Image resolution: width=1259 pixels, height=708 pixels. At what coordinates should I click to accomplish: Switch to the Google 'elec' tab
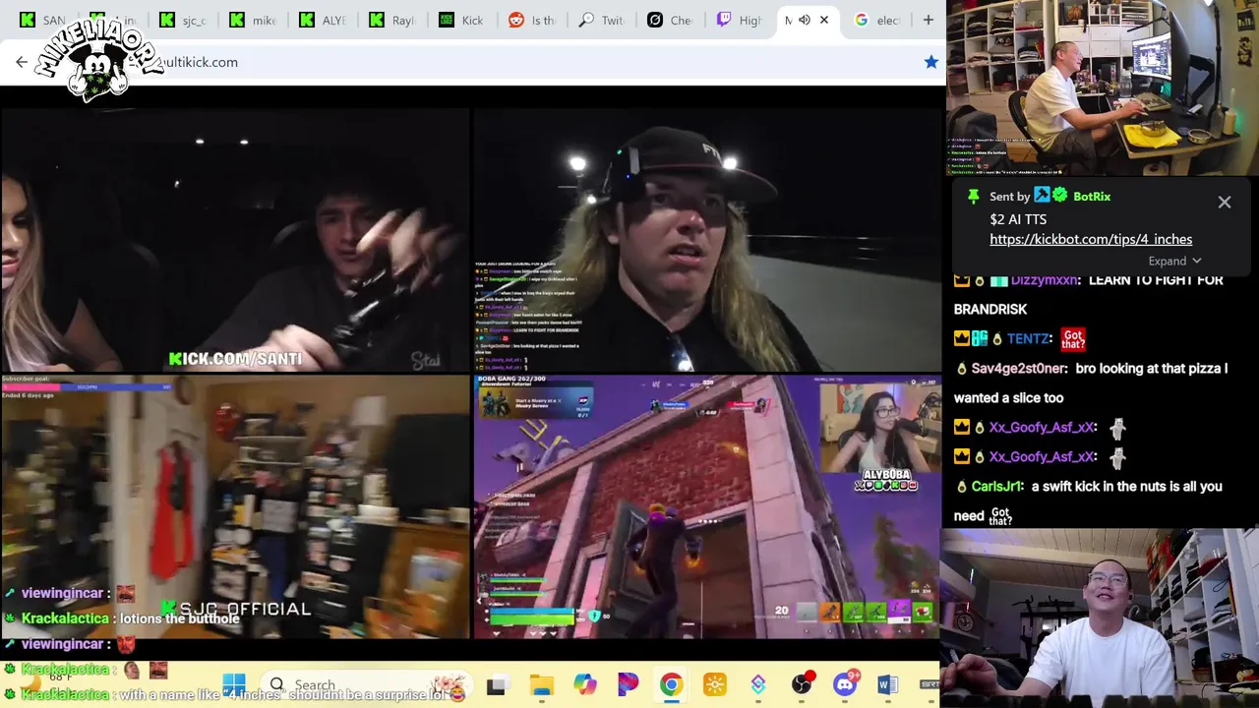tap(877, 20)
